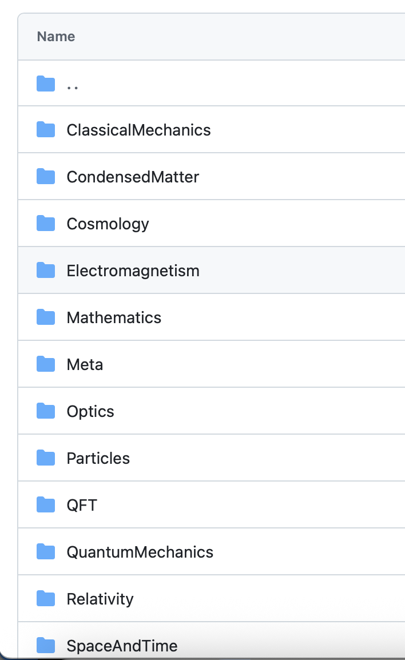
Task: Click the folder icon next to CondensedMatter
Action: (x=46, y=177)
